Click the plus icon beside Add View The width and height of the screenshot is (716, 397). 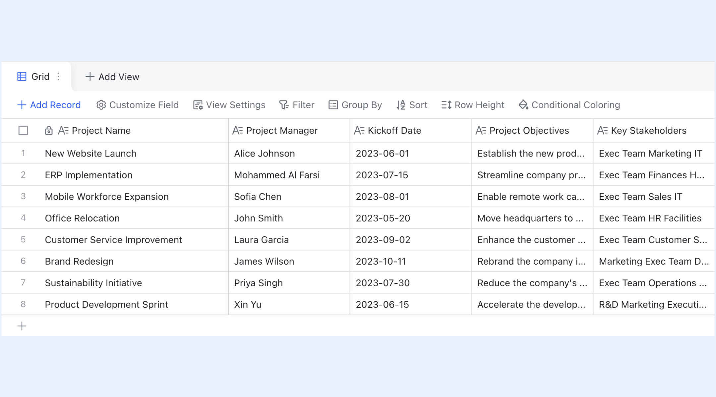point(89,77)
